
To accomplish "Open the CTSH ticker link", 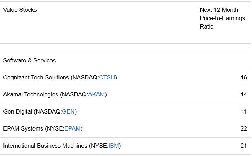I will (x=107, y=78).
